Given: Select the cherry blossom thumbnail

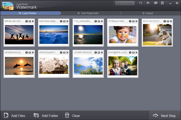Looking at the screenshot, I should pos(54,66).
